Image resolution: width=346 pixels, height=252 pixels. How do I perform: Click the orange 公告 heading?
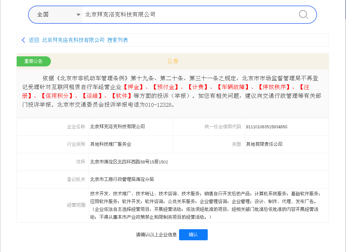coord(173,61)
